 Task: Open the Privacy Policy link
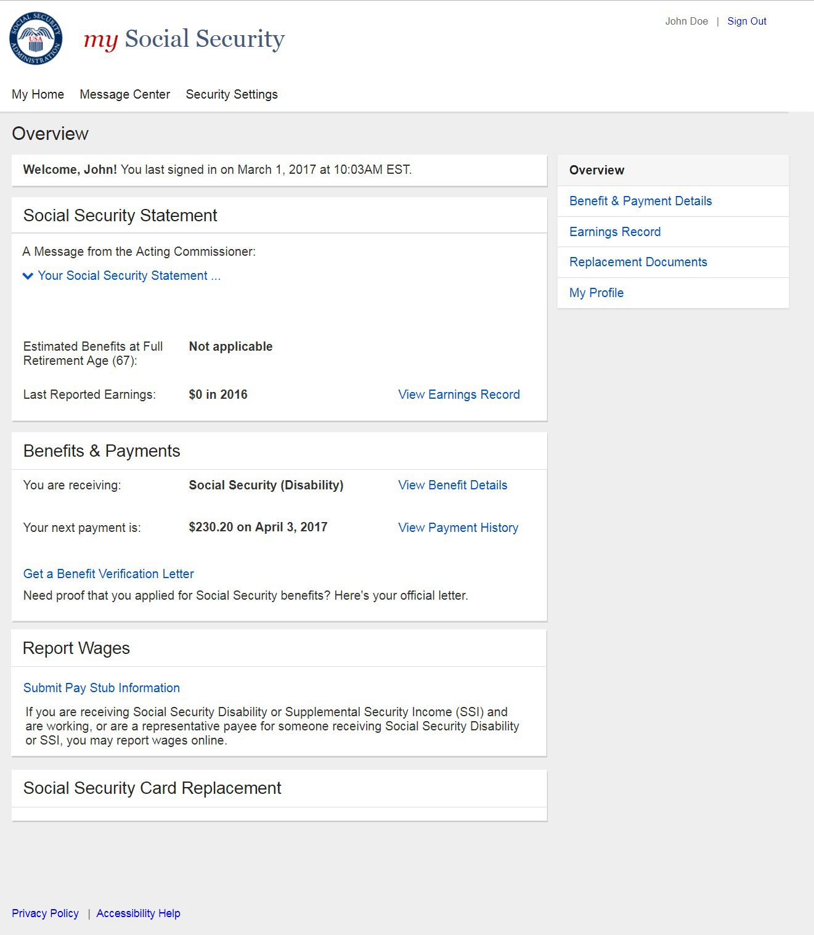45,913
